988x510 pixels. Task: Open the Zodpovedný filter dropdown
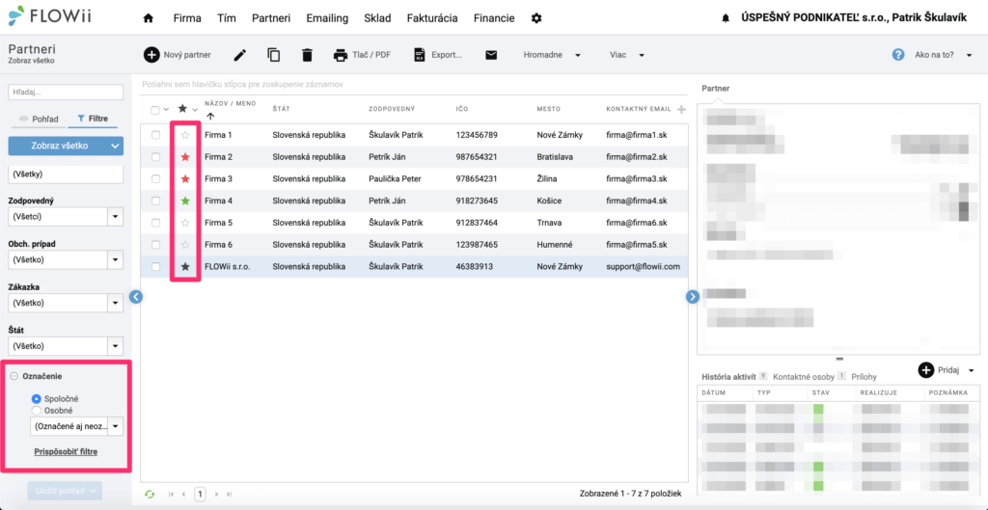(x=116, y=217)
